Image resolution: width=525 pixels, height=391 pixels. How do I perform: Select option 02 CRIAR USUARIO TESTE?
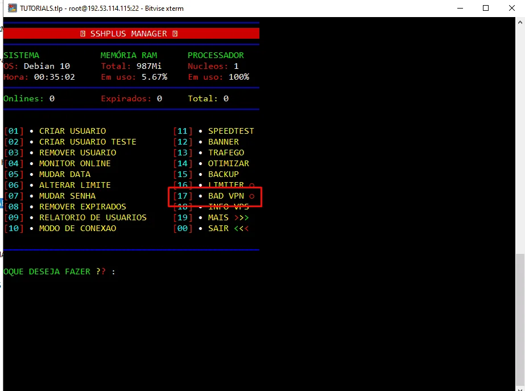point(71,142)
